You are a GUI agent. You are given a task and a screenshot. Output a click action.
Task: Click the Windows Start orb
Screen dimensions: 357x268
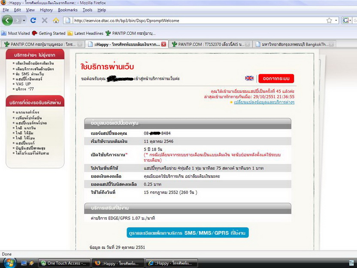point(9,263)
